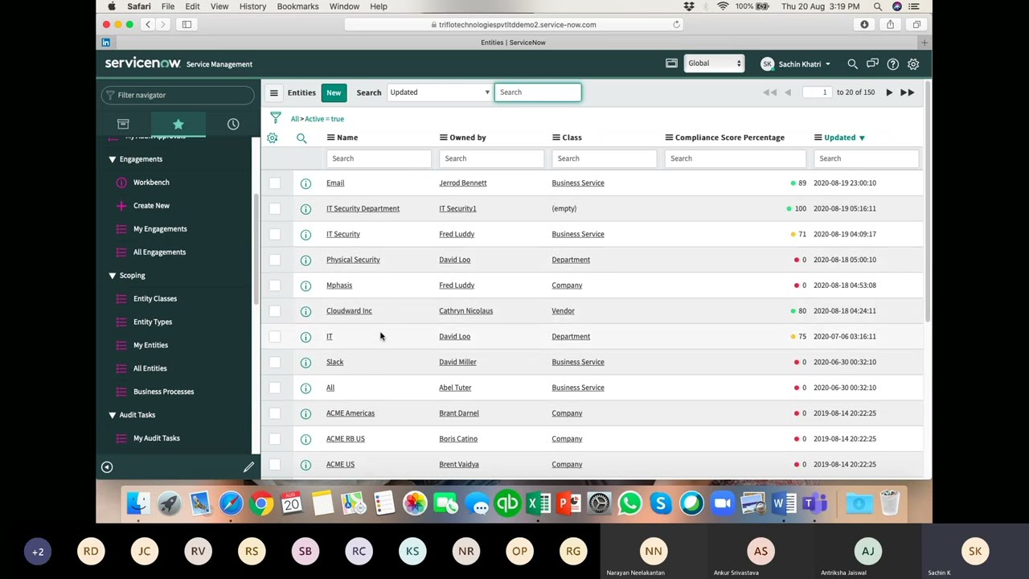The width and height of the screenshot is (1029, 579).
Task: Click the New button to create an entity
Action: [334, 92]
